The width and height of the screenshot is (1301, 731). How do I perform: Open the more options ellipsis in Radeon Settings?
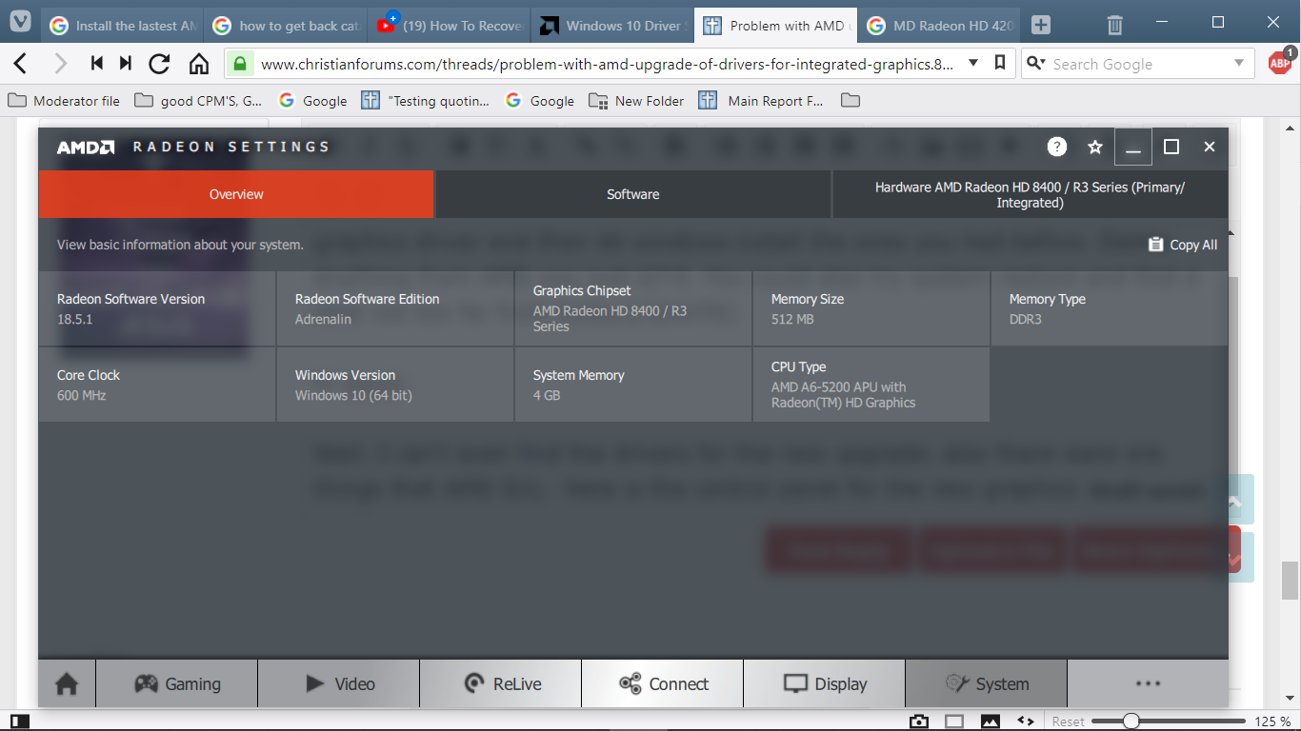[x=1148, y=683]
